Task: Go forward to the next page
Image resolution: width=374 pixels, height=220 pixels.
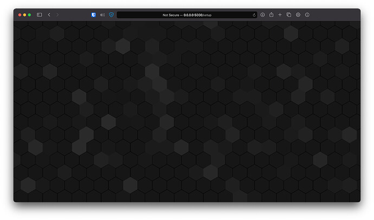Action: pos(57,15)
